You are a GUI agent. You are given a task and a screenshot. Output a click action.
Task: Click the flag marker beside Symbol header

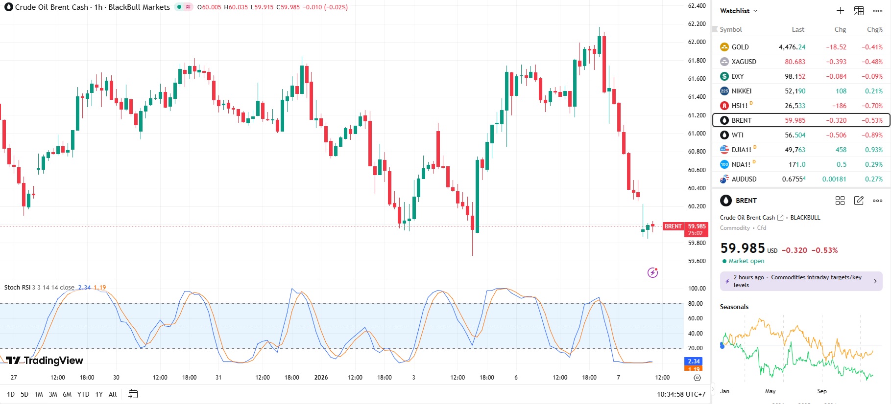click(x=715, y=29)
